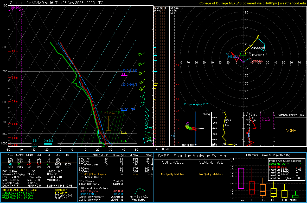Select the EFF parcel row
The height and width of the screenshot is (203, 307).
click(x=39, y=162)
